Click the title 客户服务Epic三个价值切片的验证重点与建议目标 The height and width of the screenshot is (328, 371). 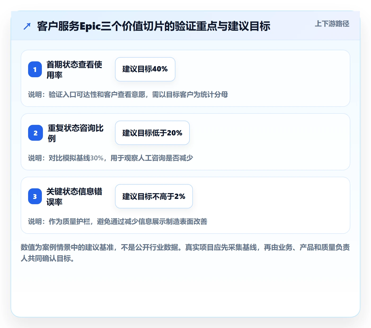154,26
